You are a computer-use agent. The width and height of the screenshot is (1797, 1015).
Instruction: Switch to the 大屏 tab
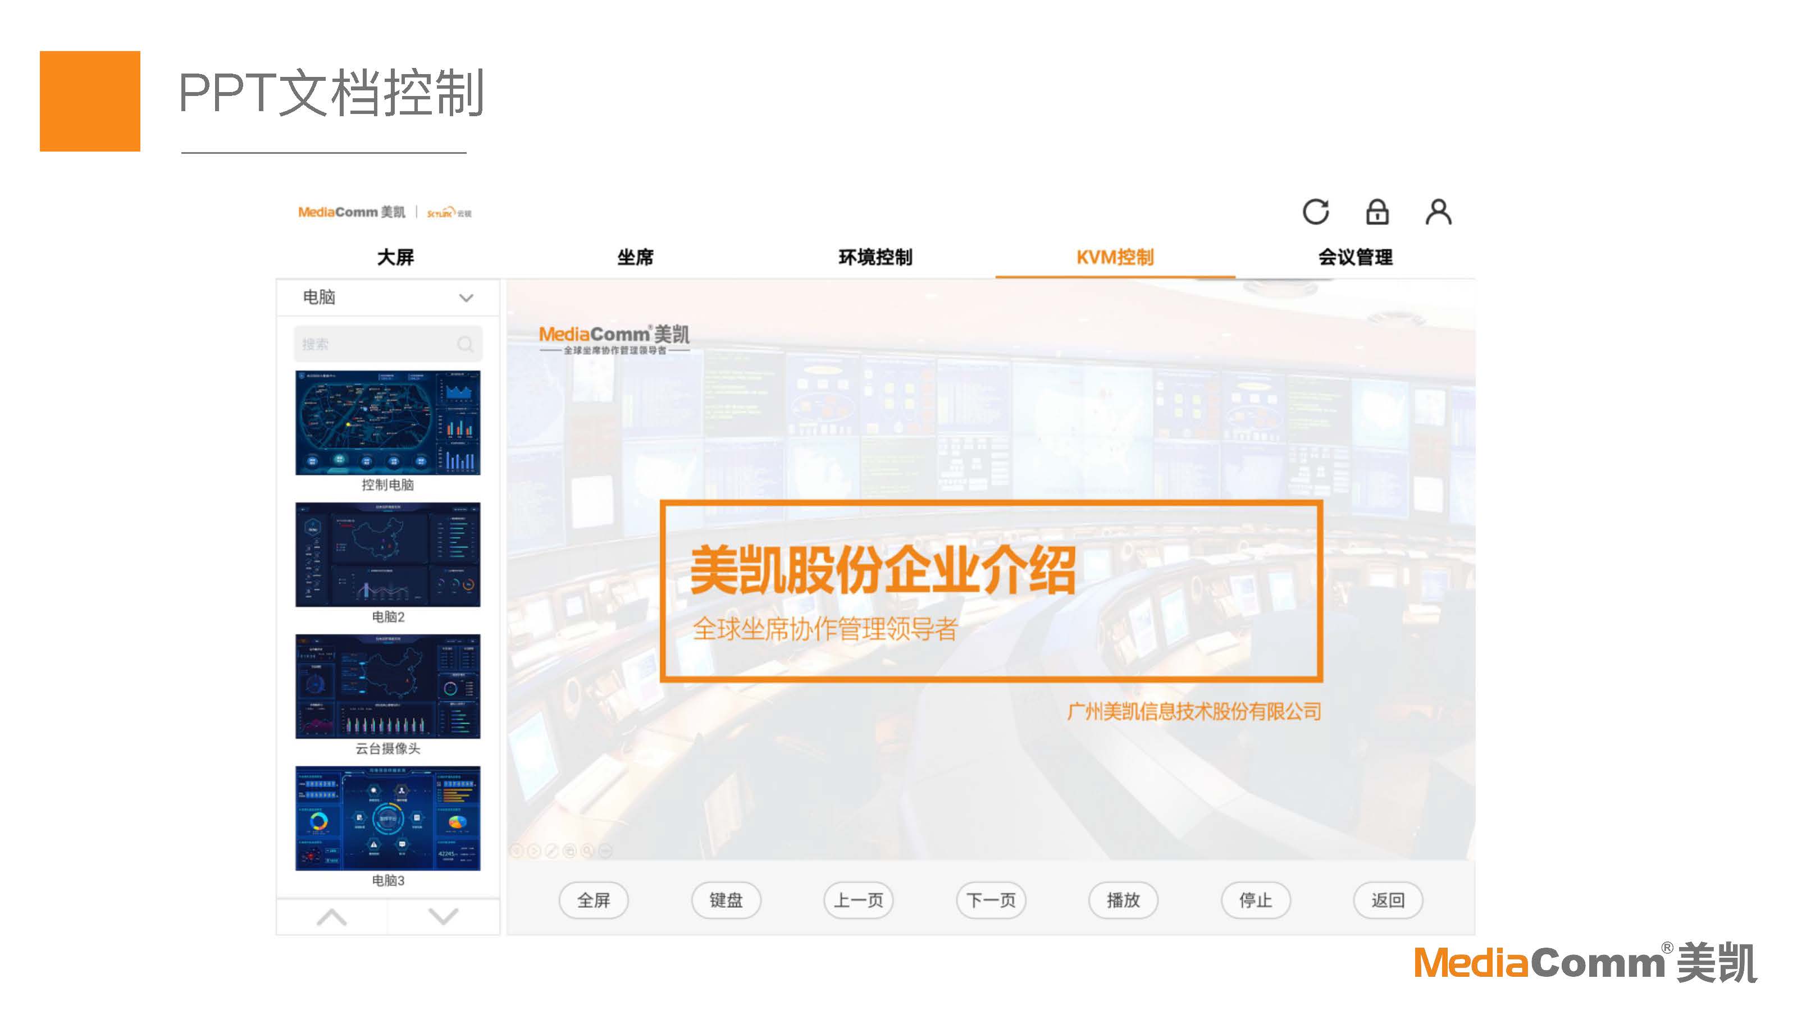395,258
